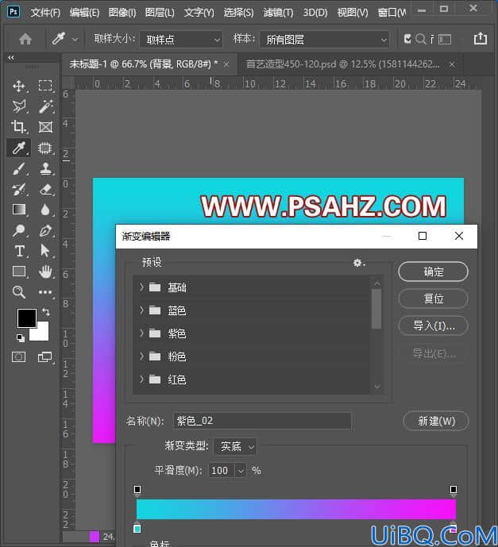
Task: Select the Clone Stamp tool
Action: click(x=45, y=169)
